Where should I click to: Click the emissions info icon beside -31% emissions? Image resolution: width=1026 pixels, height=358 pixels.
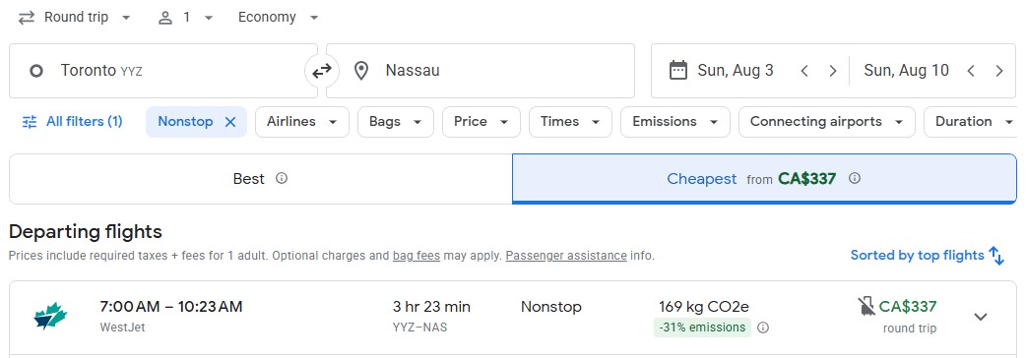763,328
